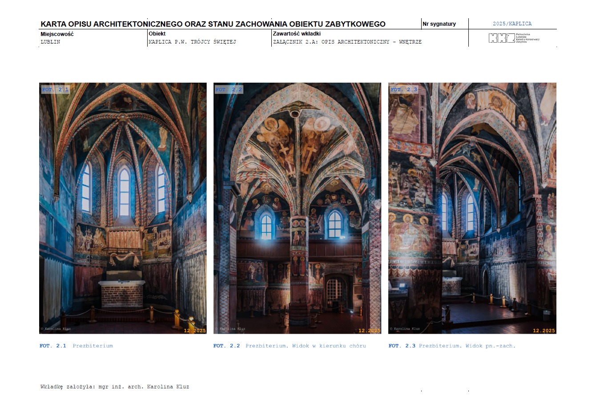Select the title 'KARTA OPISU ARCHITEKTONICZNEGO ORAZ STANU ZACHOWANIA'
Image resolution: width=596 pixels, height=419 pixels.
[164, 24]
